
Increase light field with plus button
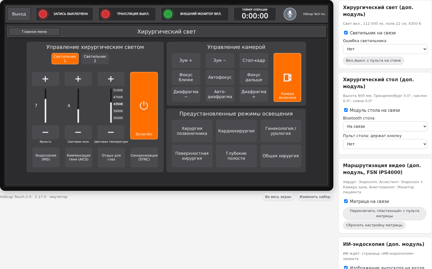78,79
